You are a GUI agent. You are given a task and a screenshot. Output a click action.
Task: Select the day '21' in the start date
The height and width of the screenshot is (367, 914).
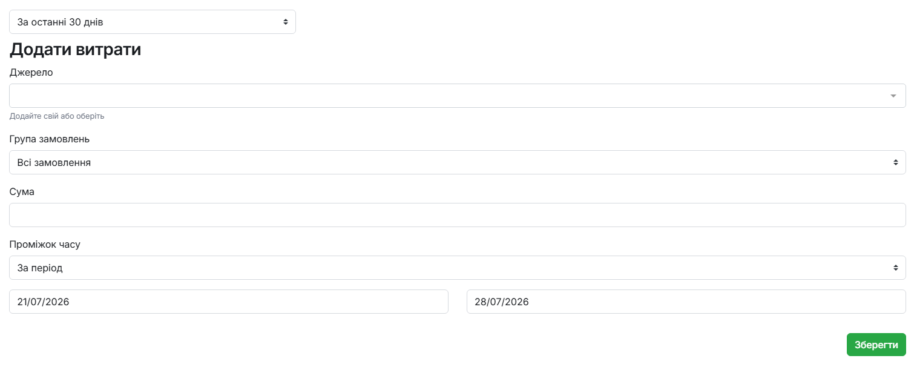pos(23,302)
